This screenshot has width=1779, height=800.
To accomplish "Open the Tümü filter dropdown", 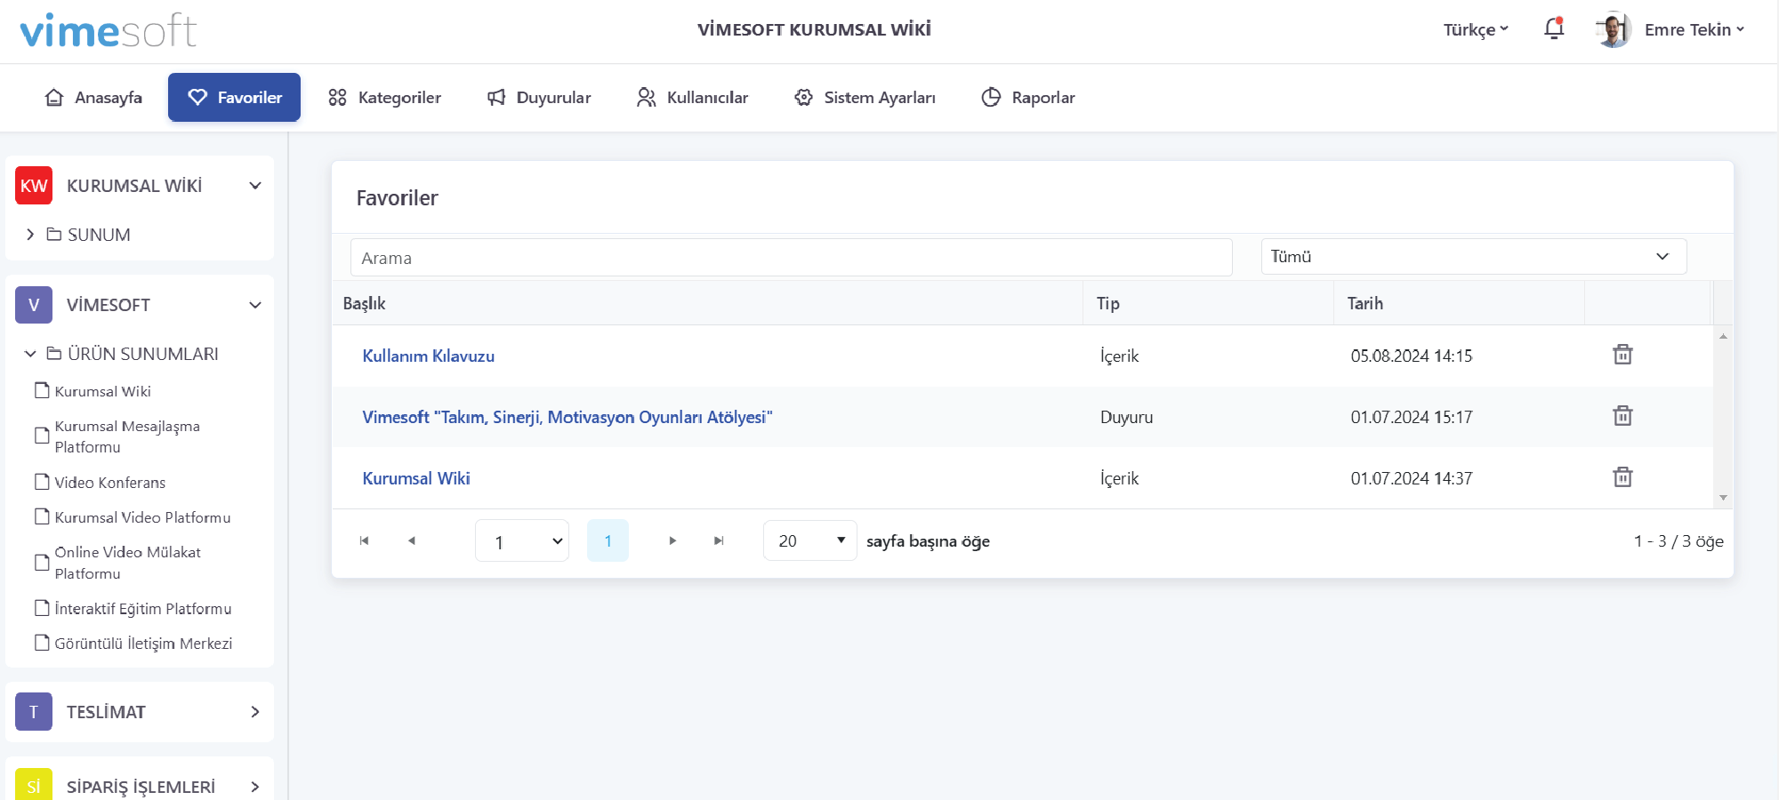I will pyautogui.click(x=1474, y=256).
